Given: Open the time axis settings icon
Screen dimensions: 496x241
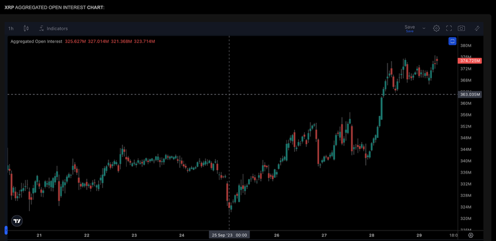Looking at the screenshot, I should 471,235.
